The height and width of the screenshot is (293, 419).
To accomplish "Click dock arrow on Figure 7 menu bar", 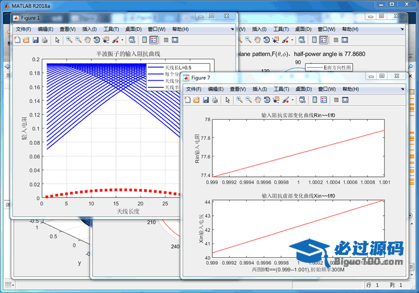I will click(x=403, y=89).
